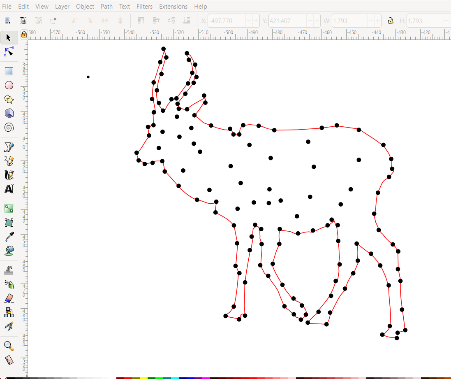Toggle the width-height aspect ratio lock
451x379 pixels.
pos(390,20)
